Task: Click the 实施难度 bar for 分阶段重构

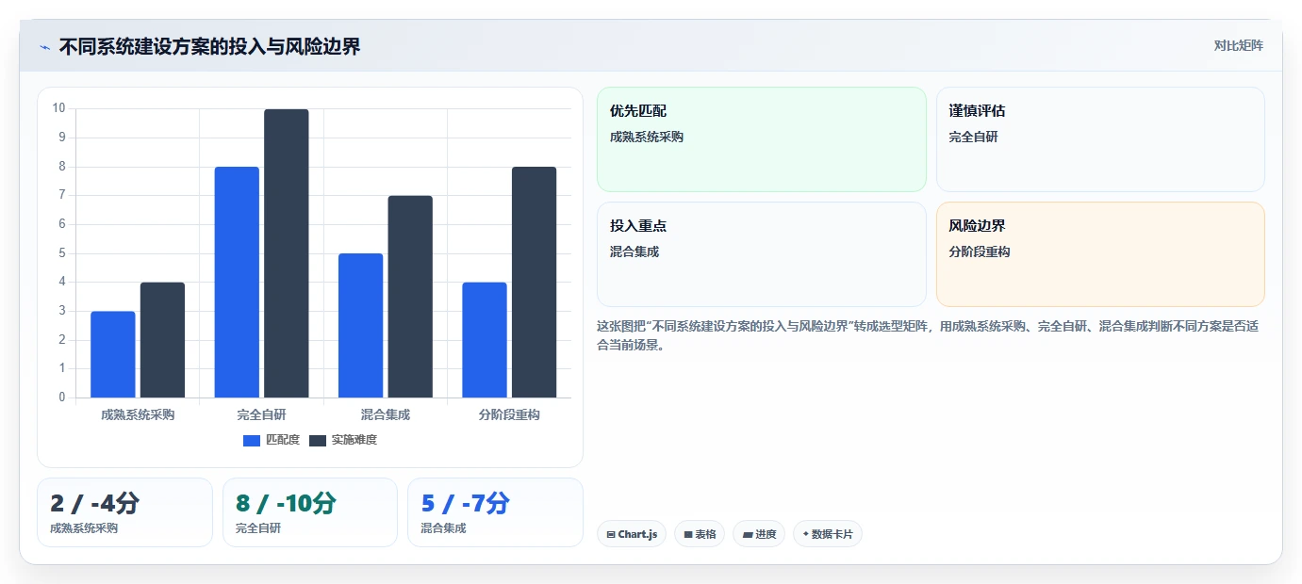Action: [x=535, y=283]
